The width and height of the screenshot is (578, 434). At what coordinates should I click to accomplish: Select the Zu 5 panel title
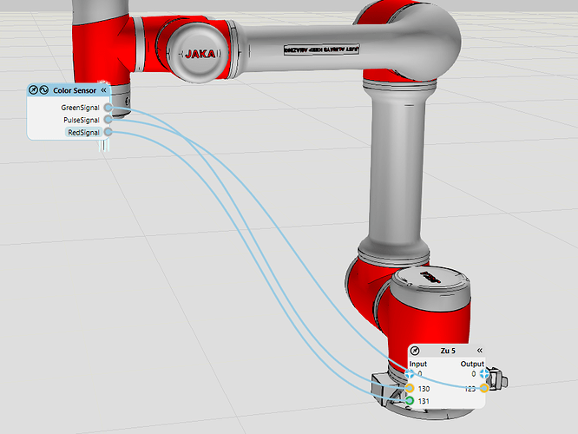(447, 351)
